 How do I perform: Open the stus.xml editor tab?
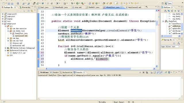[x=77, y=7]
